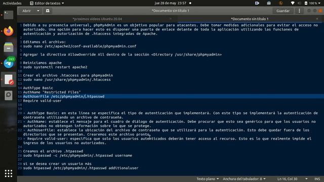Click the 'additionaluser' htpasswd line
324x182 pixels.
[80, 168]
